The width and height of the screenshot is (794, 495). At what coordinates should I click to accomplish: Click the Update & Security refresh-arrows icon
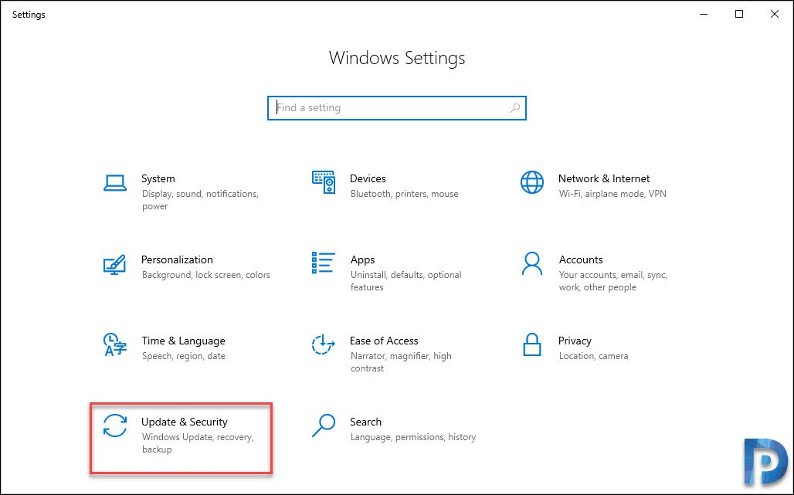click(115, 425)
